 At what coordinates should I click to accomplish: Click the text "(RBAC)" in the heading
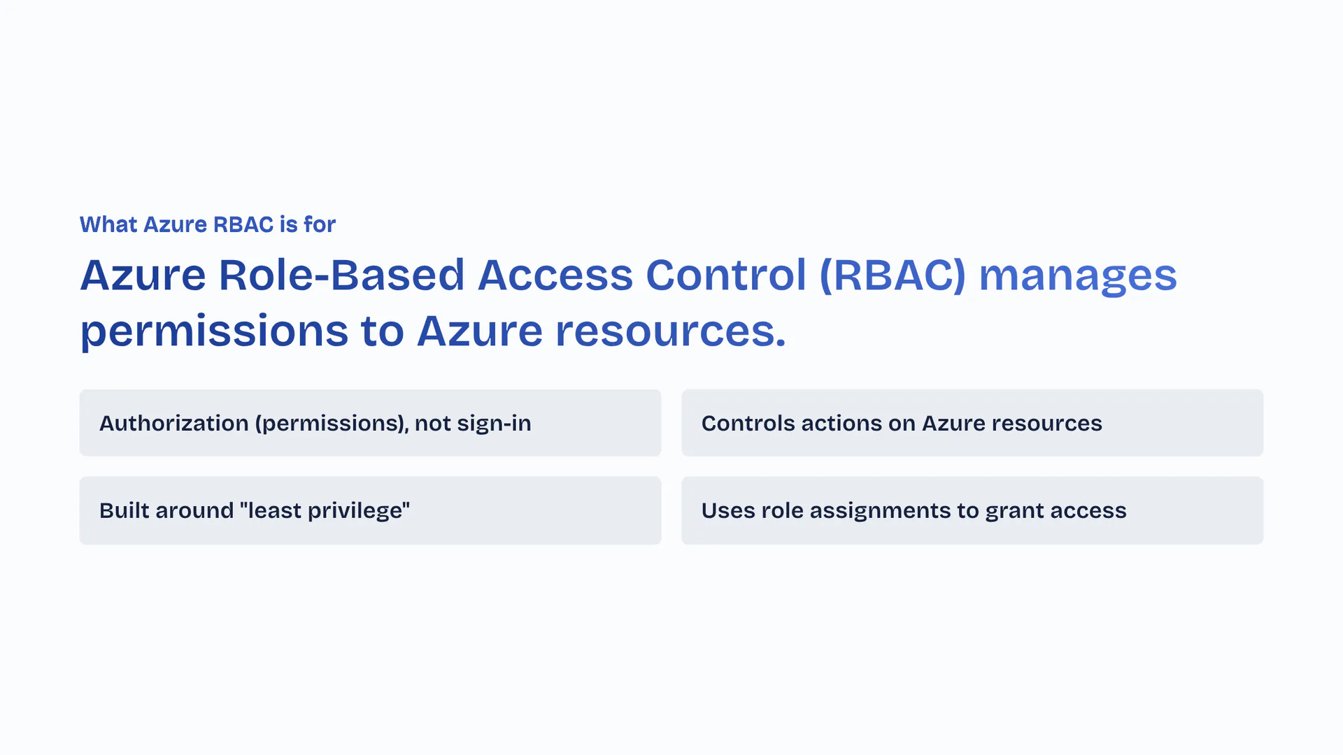(x=894, y=275)
